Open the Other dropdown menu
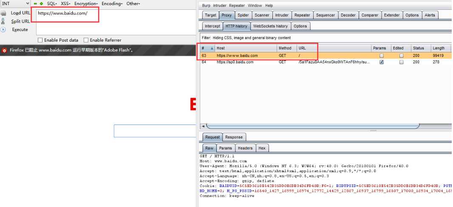Screen dimensions: 453x207 (x=133, y=4)
